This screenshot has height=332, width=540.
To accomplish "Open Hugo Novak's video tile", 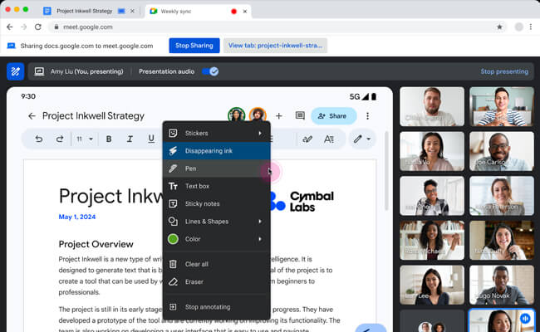I will tap(502, 285).
